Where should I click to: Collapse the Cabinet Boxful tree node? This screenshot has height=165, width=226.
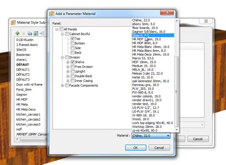coord(63,34)
